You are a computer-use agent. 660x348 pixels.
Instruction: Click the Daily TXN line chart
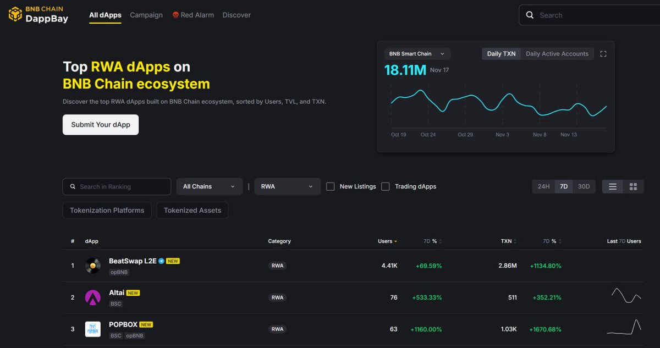point(498,103)
